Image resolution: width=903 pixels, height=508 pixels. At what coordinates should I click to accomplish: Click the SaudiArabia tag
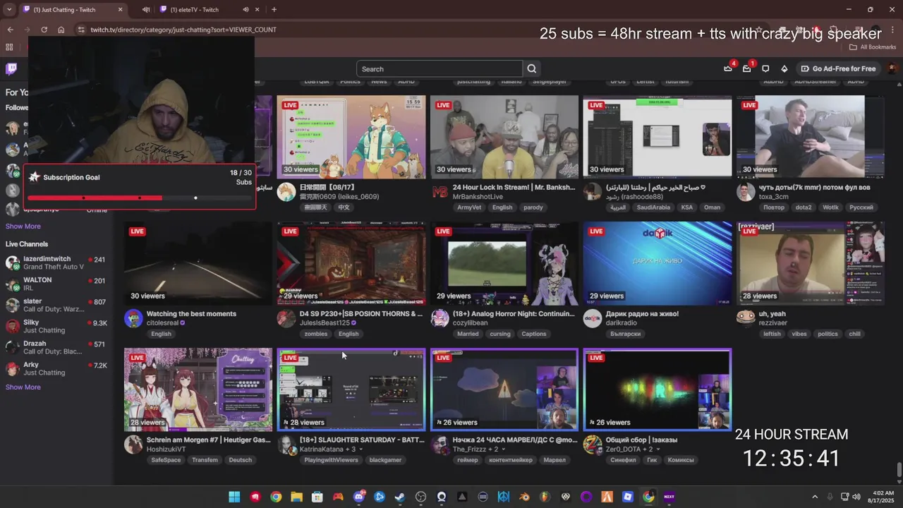point(652,207)
